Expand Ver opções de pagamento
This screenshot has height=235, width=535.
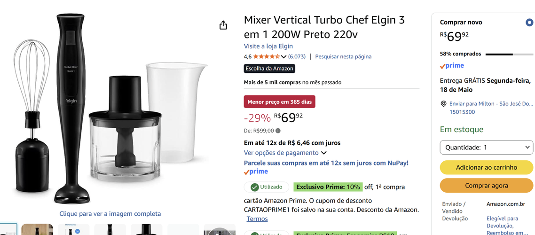pos(285,153)
